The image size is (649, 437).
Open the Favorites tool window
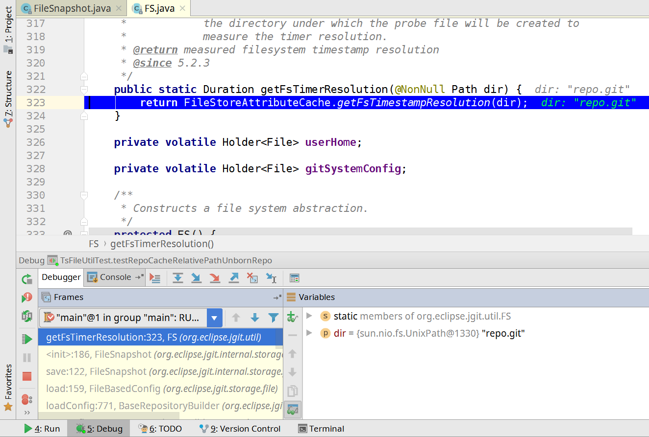8,388
